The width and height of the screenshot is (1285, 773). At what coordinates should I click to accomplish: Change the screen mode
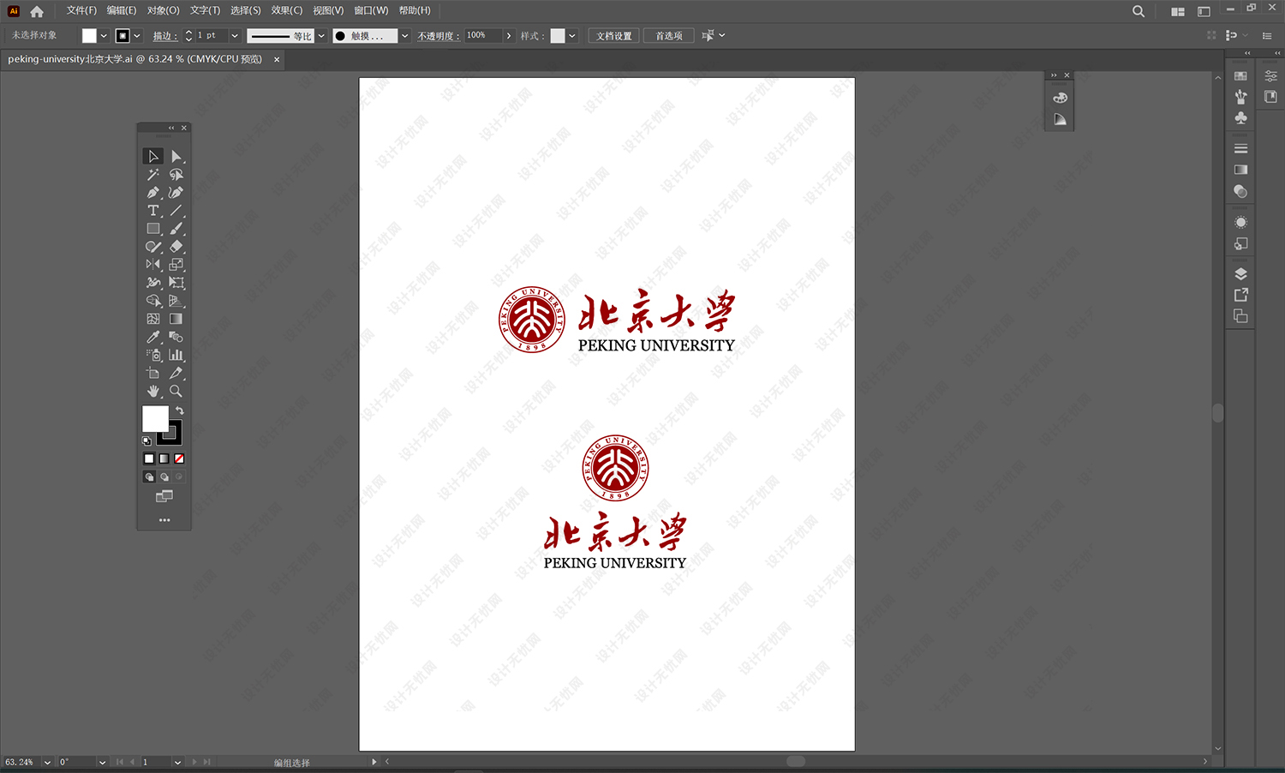coord(164,496)
